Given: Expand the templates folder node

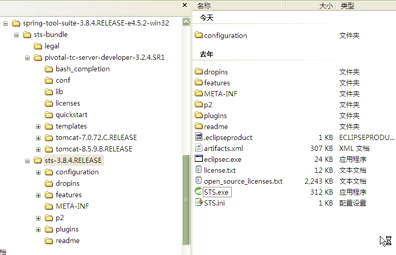Looking at the screenshot, I should point(38,127).
